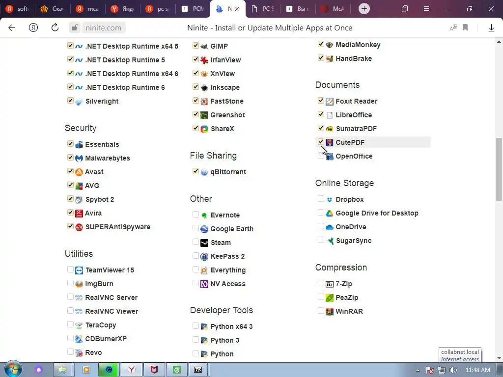Show hidden tray icons arrow
This screenshot has height=377, width=503.
tap(418, 370)
